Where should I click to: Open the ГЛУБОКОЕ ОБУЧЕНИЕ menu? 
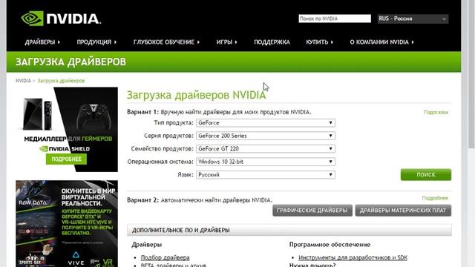[x=166, y=42]
